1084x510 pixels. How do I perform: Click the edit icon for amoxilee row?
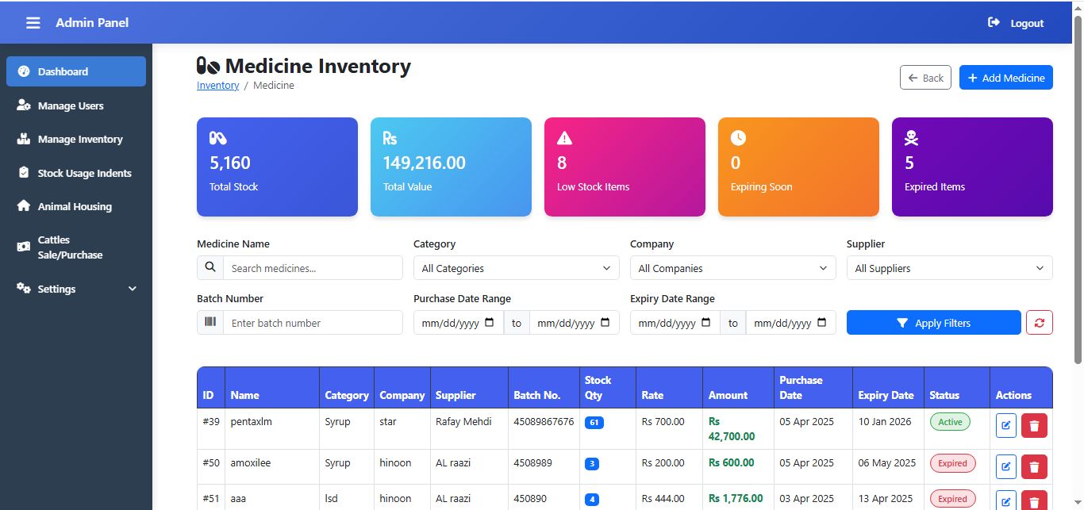point(1005,466)
